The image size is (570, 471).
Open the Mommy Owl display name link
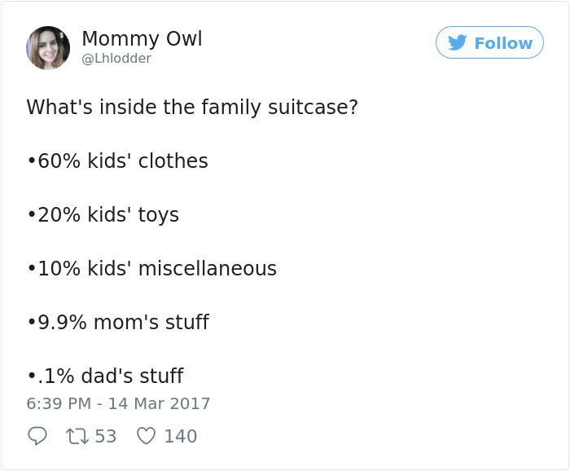pos(142,38)
